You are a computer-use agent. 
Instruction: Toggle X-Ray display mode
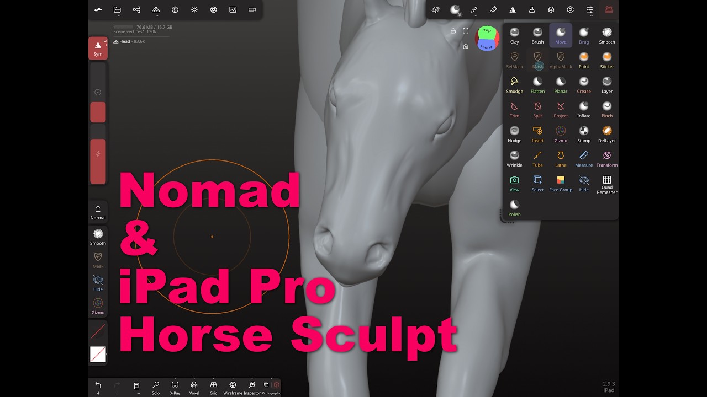(x=175, y=388)
